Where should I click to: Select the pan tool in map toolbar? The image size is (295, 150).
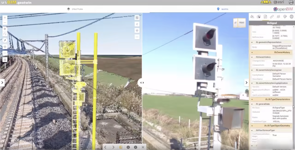[5, 29]
